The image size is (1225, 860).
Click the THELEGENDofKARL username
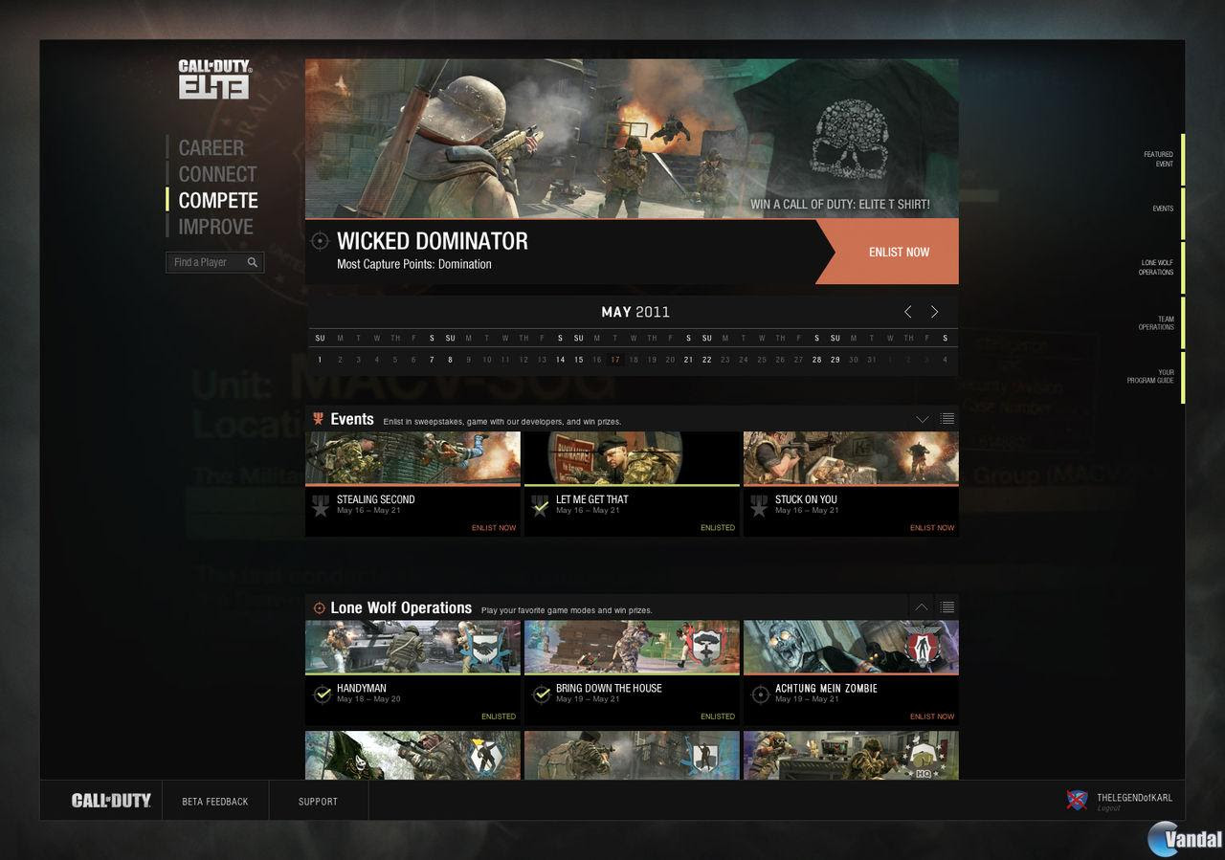pyautogui.click(x=1135, y=798)
